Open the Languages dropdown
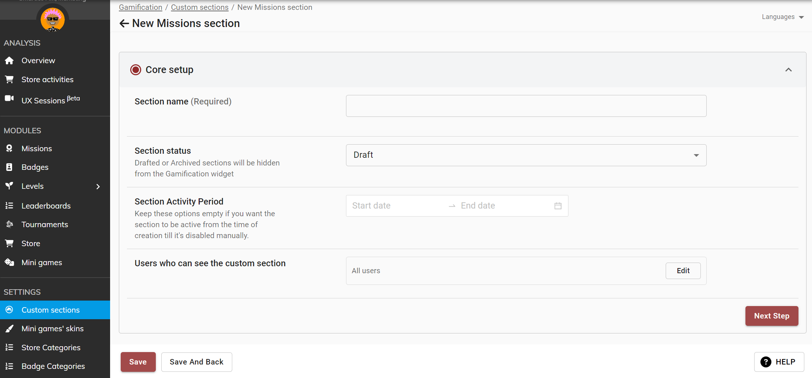812x378 pixels. pyautogui.click(x=782, y=17)
